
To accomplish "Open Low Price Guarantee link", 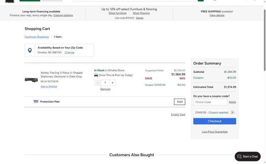I will tap(214, 132).
